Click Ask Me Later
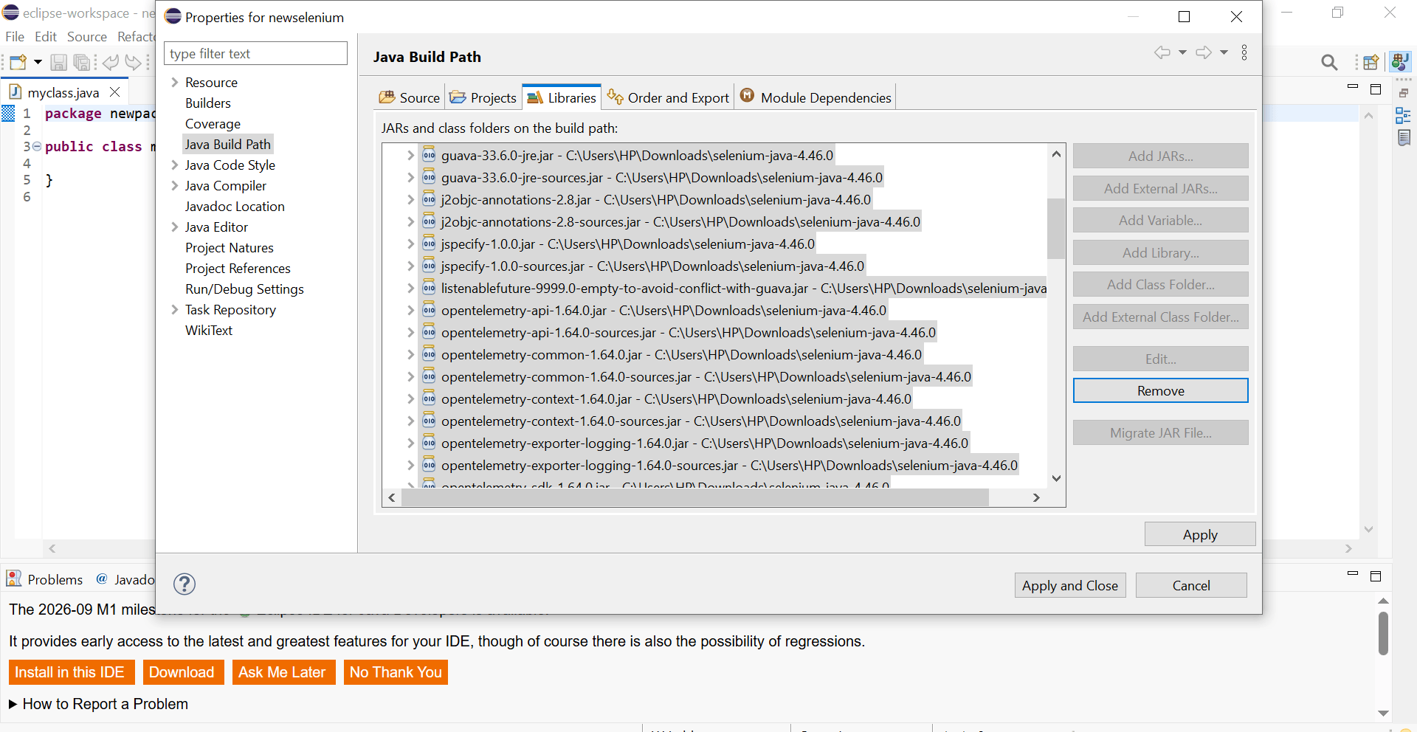This screenshot has width=1417, height=732. [283, 672]
